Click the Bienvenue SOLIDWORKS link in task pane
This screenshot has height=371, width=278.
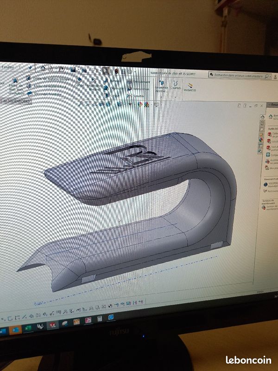click(x=273, y=117)
